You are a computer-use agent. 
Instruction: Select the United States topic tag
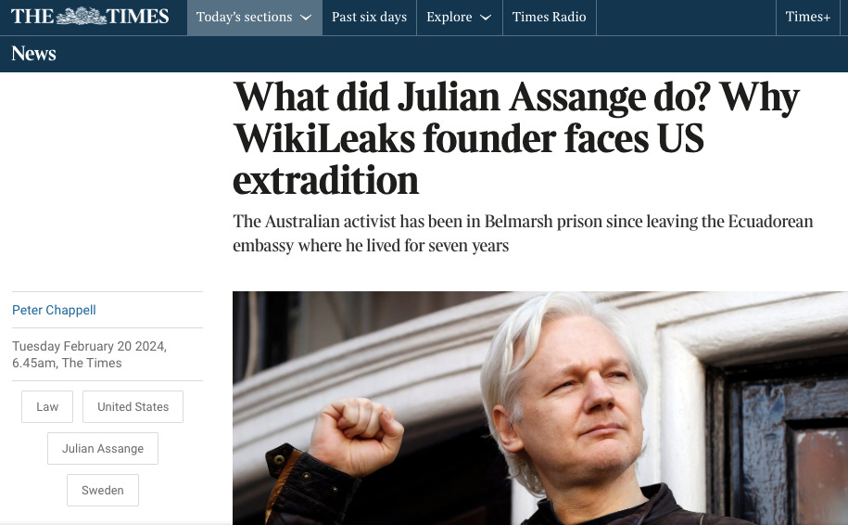click(x=133, y=406)
